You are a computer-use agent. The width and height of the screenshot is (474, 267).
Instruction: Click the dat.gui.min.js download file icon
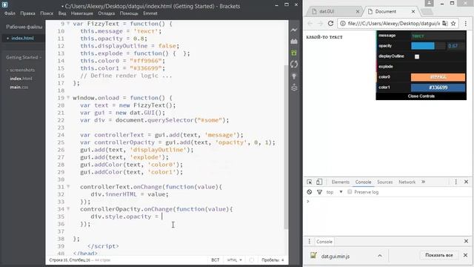(x=313, y=255)
